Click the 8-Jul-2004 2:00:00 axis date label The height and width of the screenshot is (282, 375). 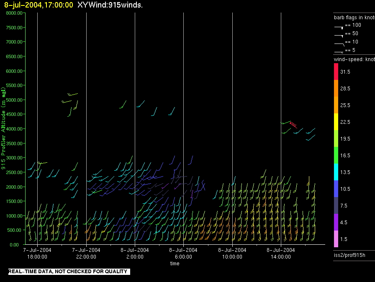point(135,253)
